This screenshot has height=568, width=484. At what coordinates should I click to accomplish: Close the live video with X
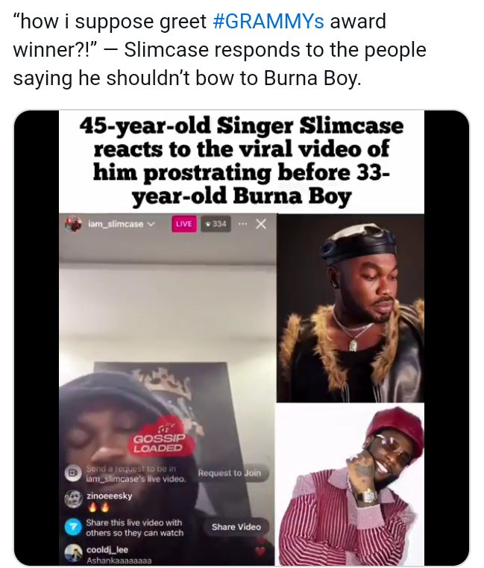tap(261, 224)
